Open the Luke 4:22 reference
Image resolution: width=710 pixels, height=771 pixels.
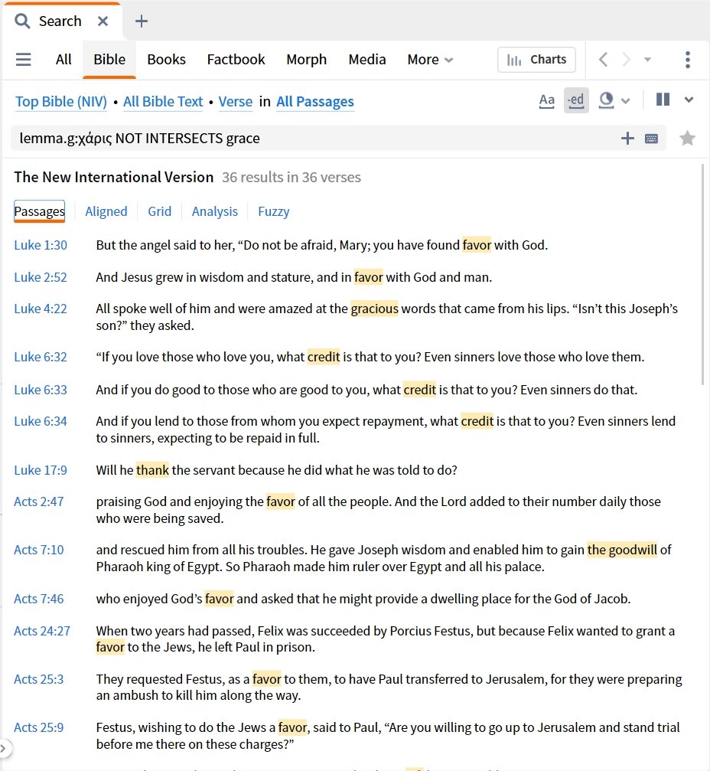41,309
